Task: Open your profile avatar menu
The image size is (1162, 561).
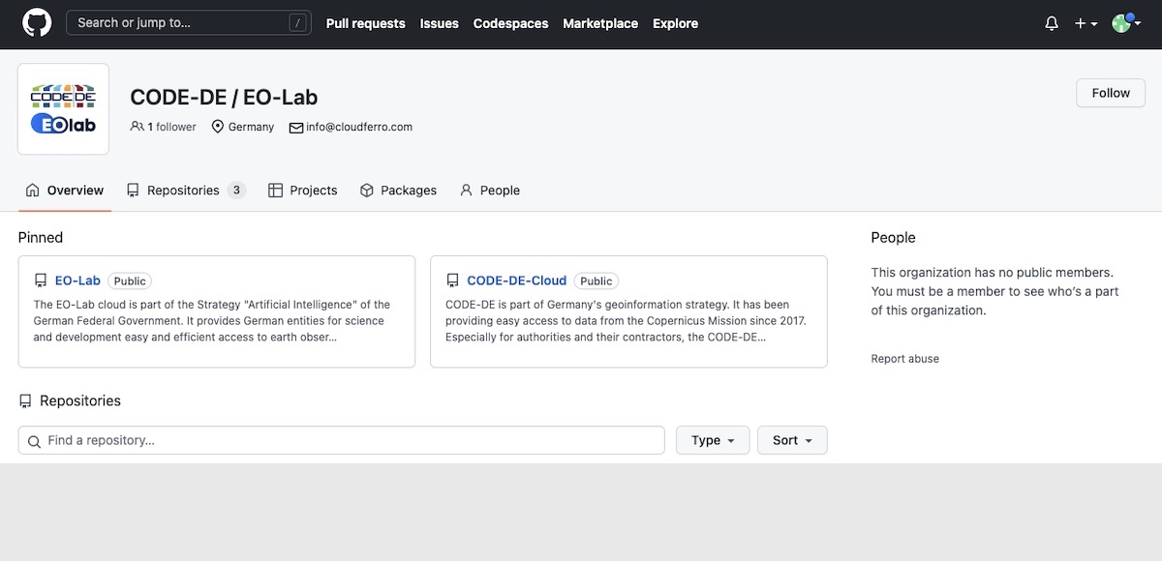Action: pos(1120,22)
